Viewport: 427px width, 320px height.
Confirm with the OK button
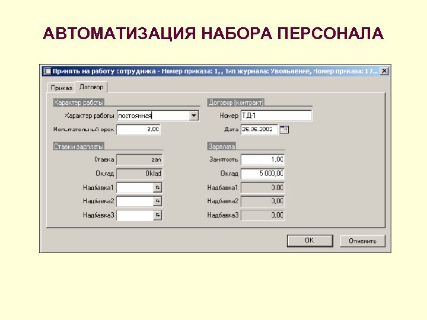(x=310, y=241)
